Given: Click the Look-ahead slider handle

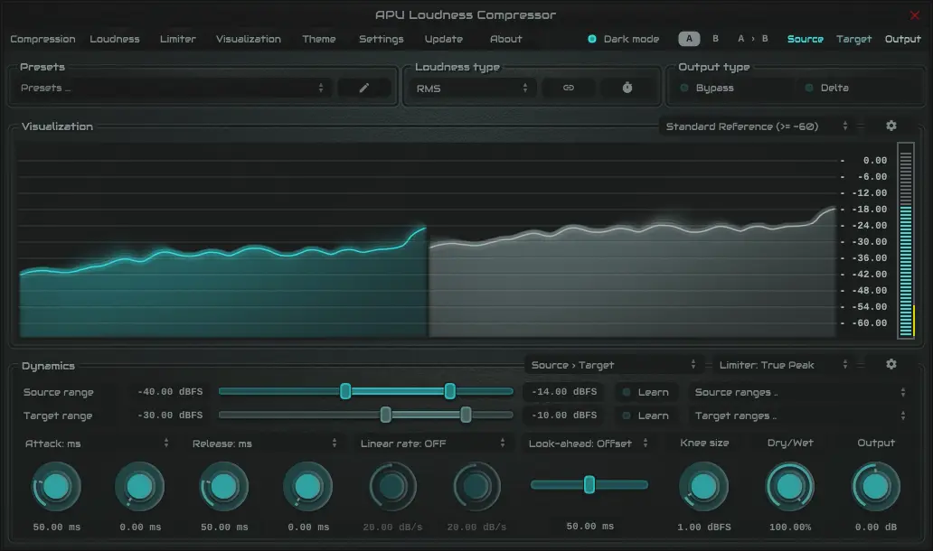Looking at the screenshot, I should click(589, 484).
